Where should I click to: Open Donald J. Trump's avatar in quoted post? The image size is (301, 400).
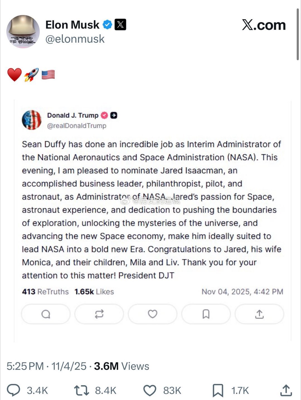32,120
